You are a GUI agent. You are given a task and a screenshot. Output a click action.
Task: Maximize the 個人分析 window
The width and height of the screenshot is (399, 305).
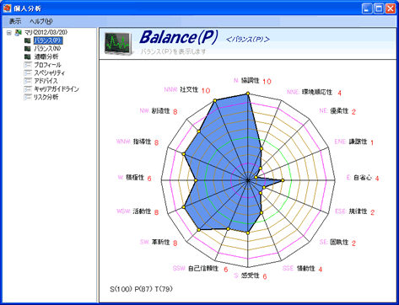[x=379, y=8]
